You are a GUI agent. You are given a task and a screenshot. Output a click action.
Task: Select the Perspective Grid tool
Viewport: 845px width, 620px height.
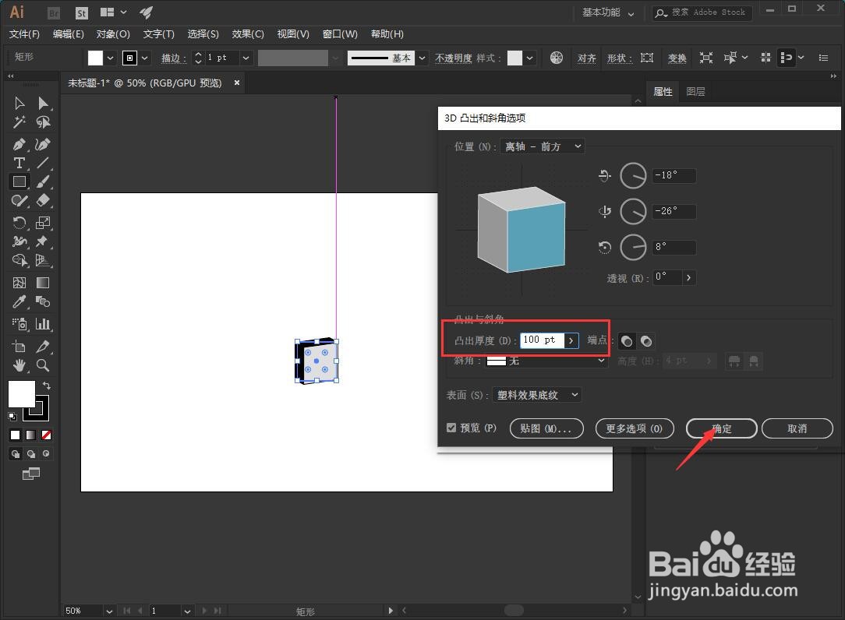click(x=43, y=261)
